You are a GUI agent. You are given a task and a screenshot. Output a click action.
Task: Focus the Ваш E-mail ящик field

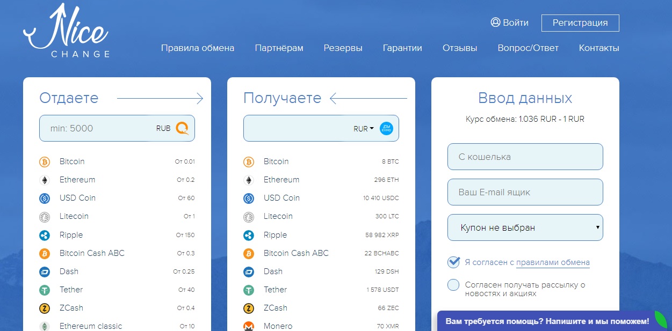tap(525, 192)
